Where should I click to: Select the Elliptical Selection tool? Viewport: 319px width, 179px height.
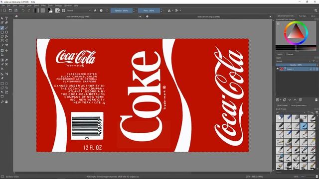point(6,84)
